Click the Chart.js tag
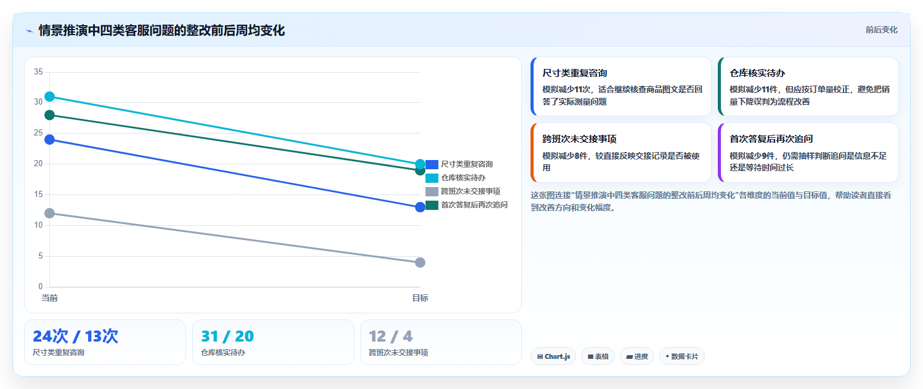The height and width of the screenshot is (389, 923). point(553,356)
